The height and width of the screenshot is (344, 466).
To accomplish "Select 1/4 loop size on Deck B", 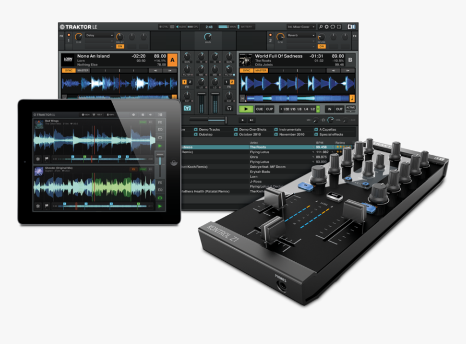I will point(306,109).
